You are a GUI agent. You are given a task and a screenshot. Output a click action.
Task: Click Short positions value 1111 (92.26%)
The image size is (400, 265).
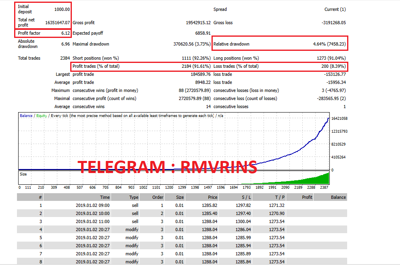pyautogui.click(x=196, y=58)
